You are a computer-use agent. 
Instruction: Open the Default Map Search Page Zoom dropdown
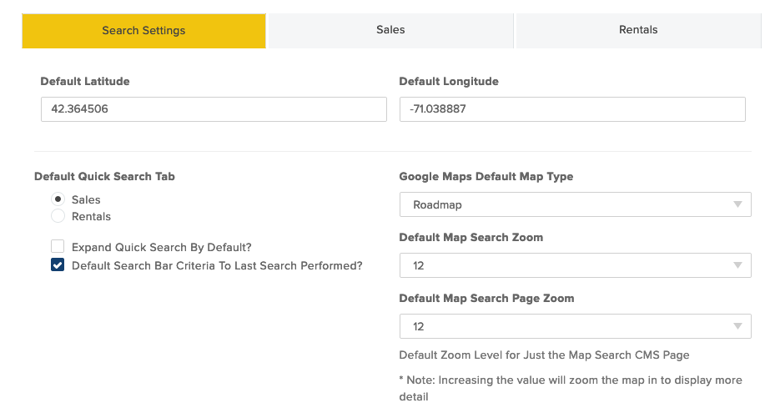click(x=575, y=326)
